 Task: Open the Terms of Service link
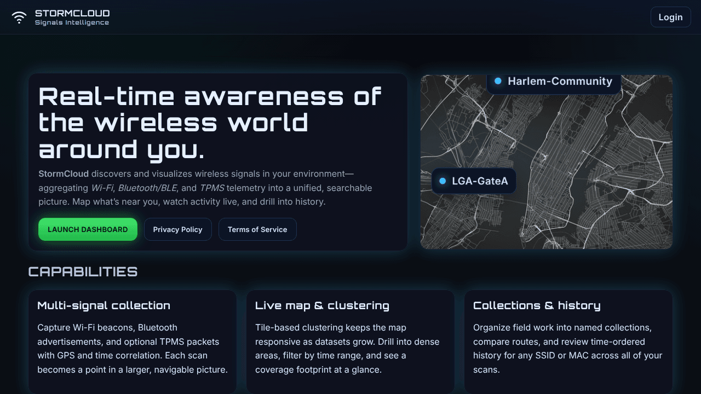pyautogui.click(x=257, y=229)
